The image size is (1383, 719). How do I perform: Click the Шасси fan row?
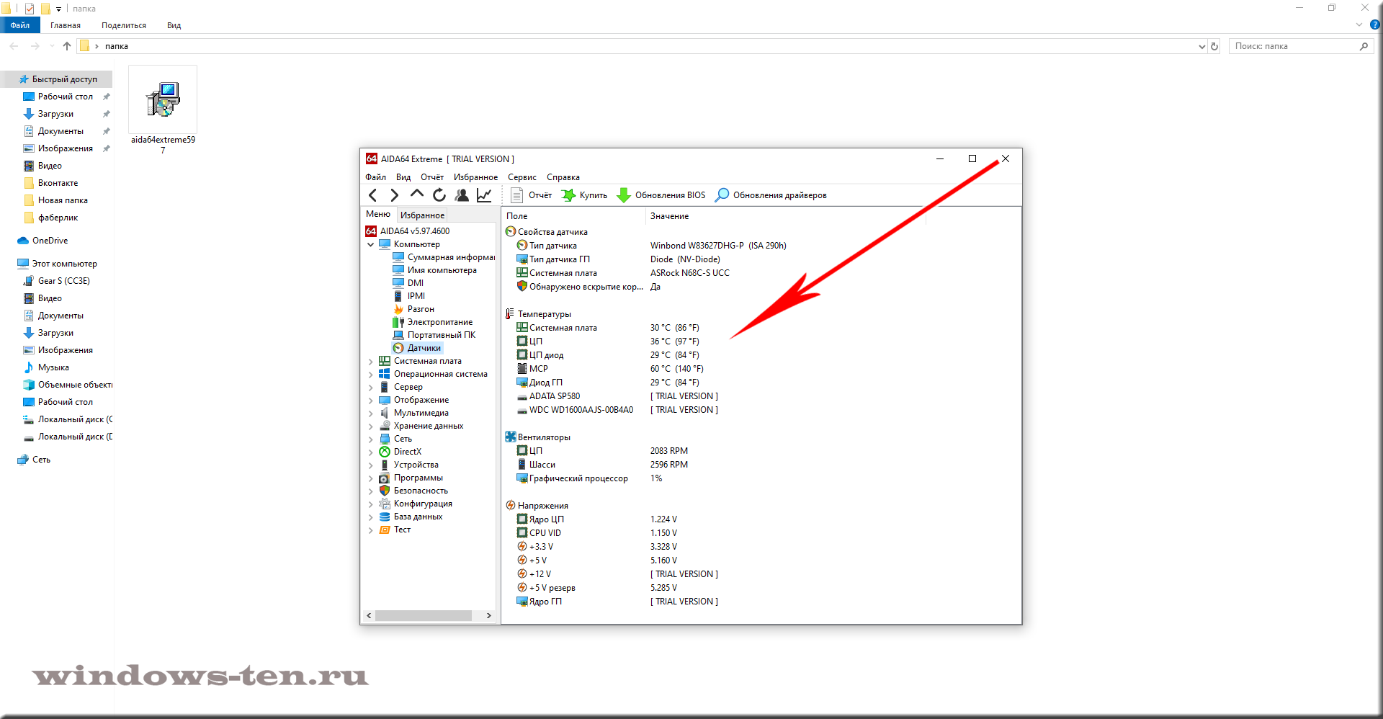(761, 465)
